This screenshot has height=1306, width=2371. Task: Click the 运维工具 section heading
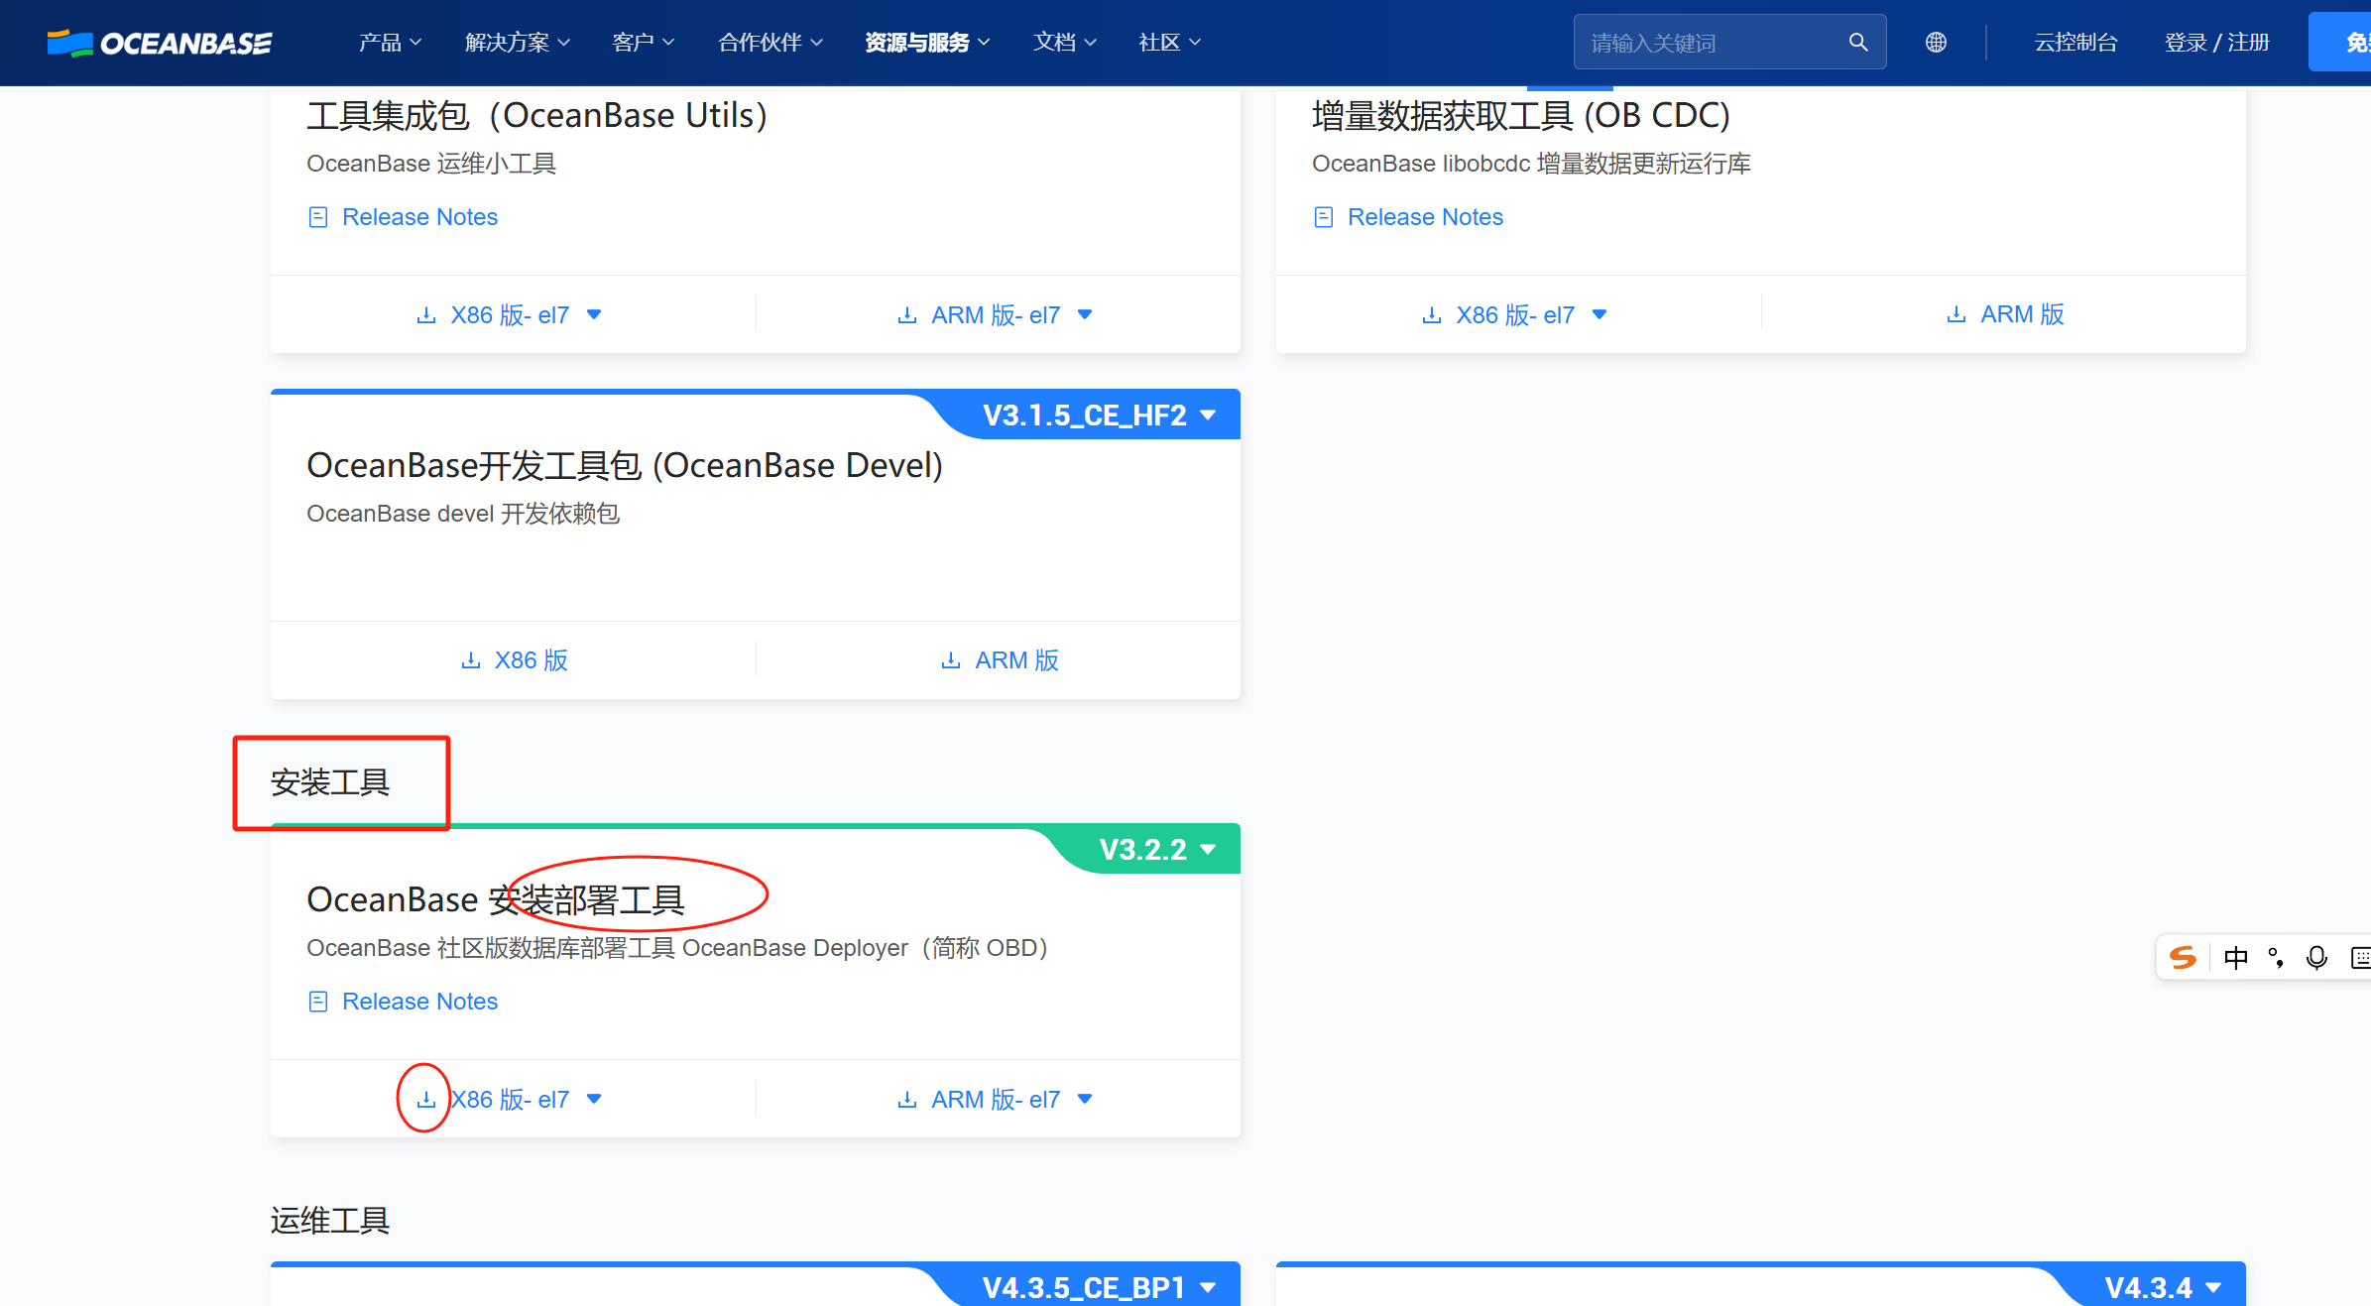[x=330, y=1221]
